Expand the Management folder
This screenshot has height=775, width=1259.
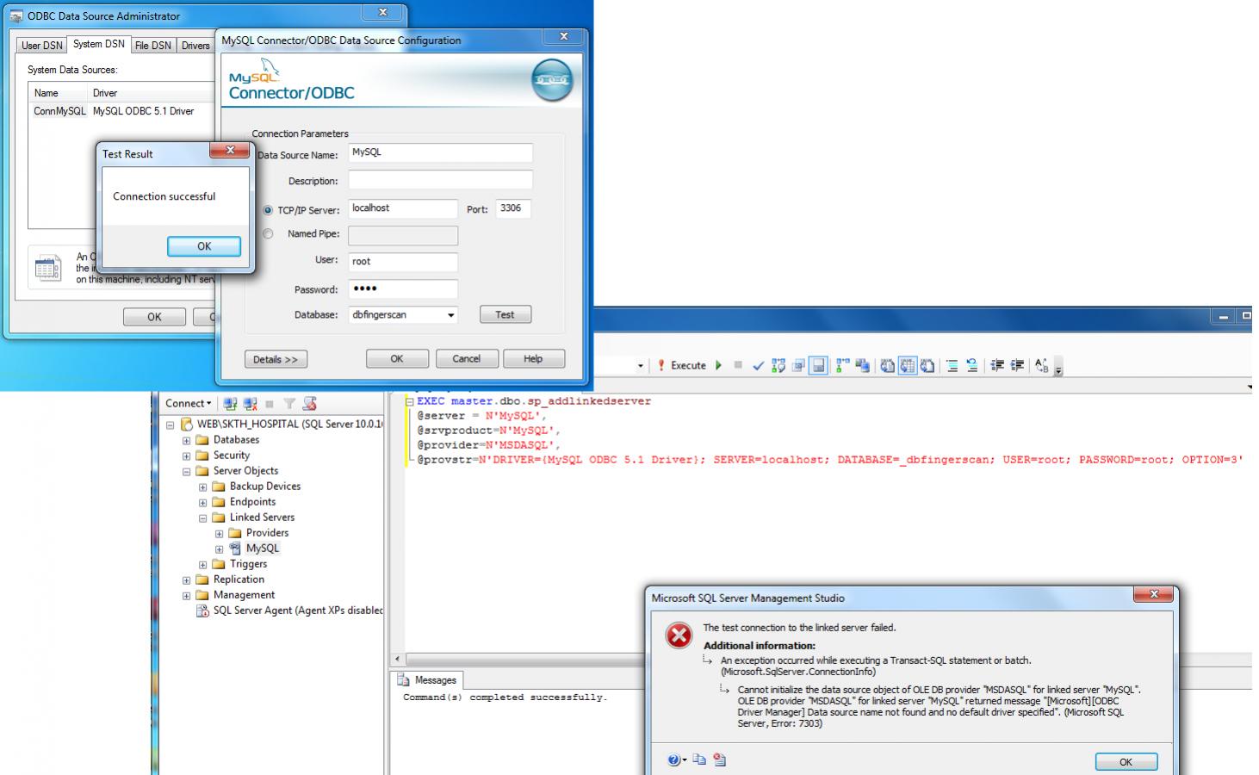click(x=186, y=595)
